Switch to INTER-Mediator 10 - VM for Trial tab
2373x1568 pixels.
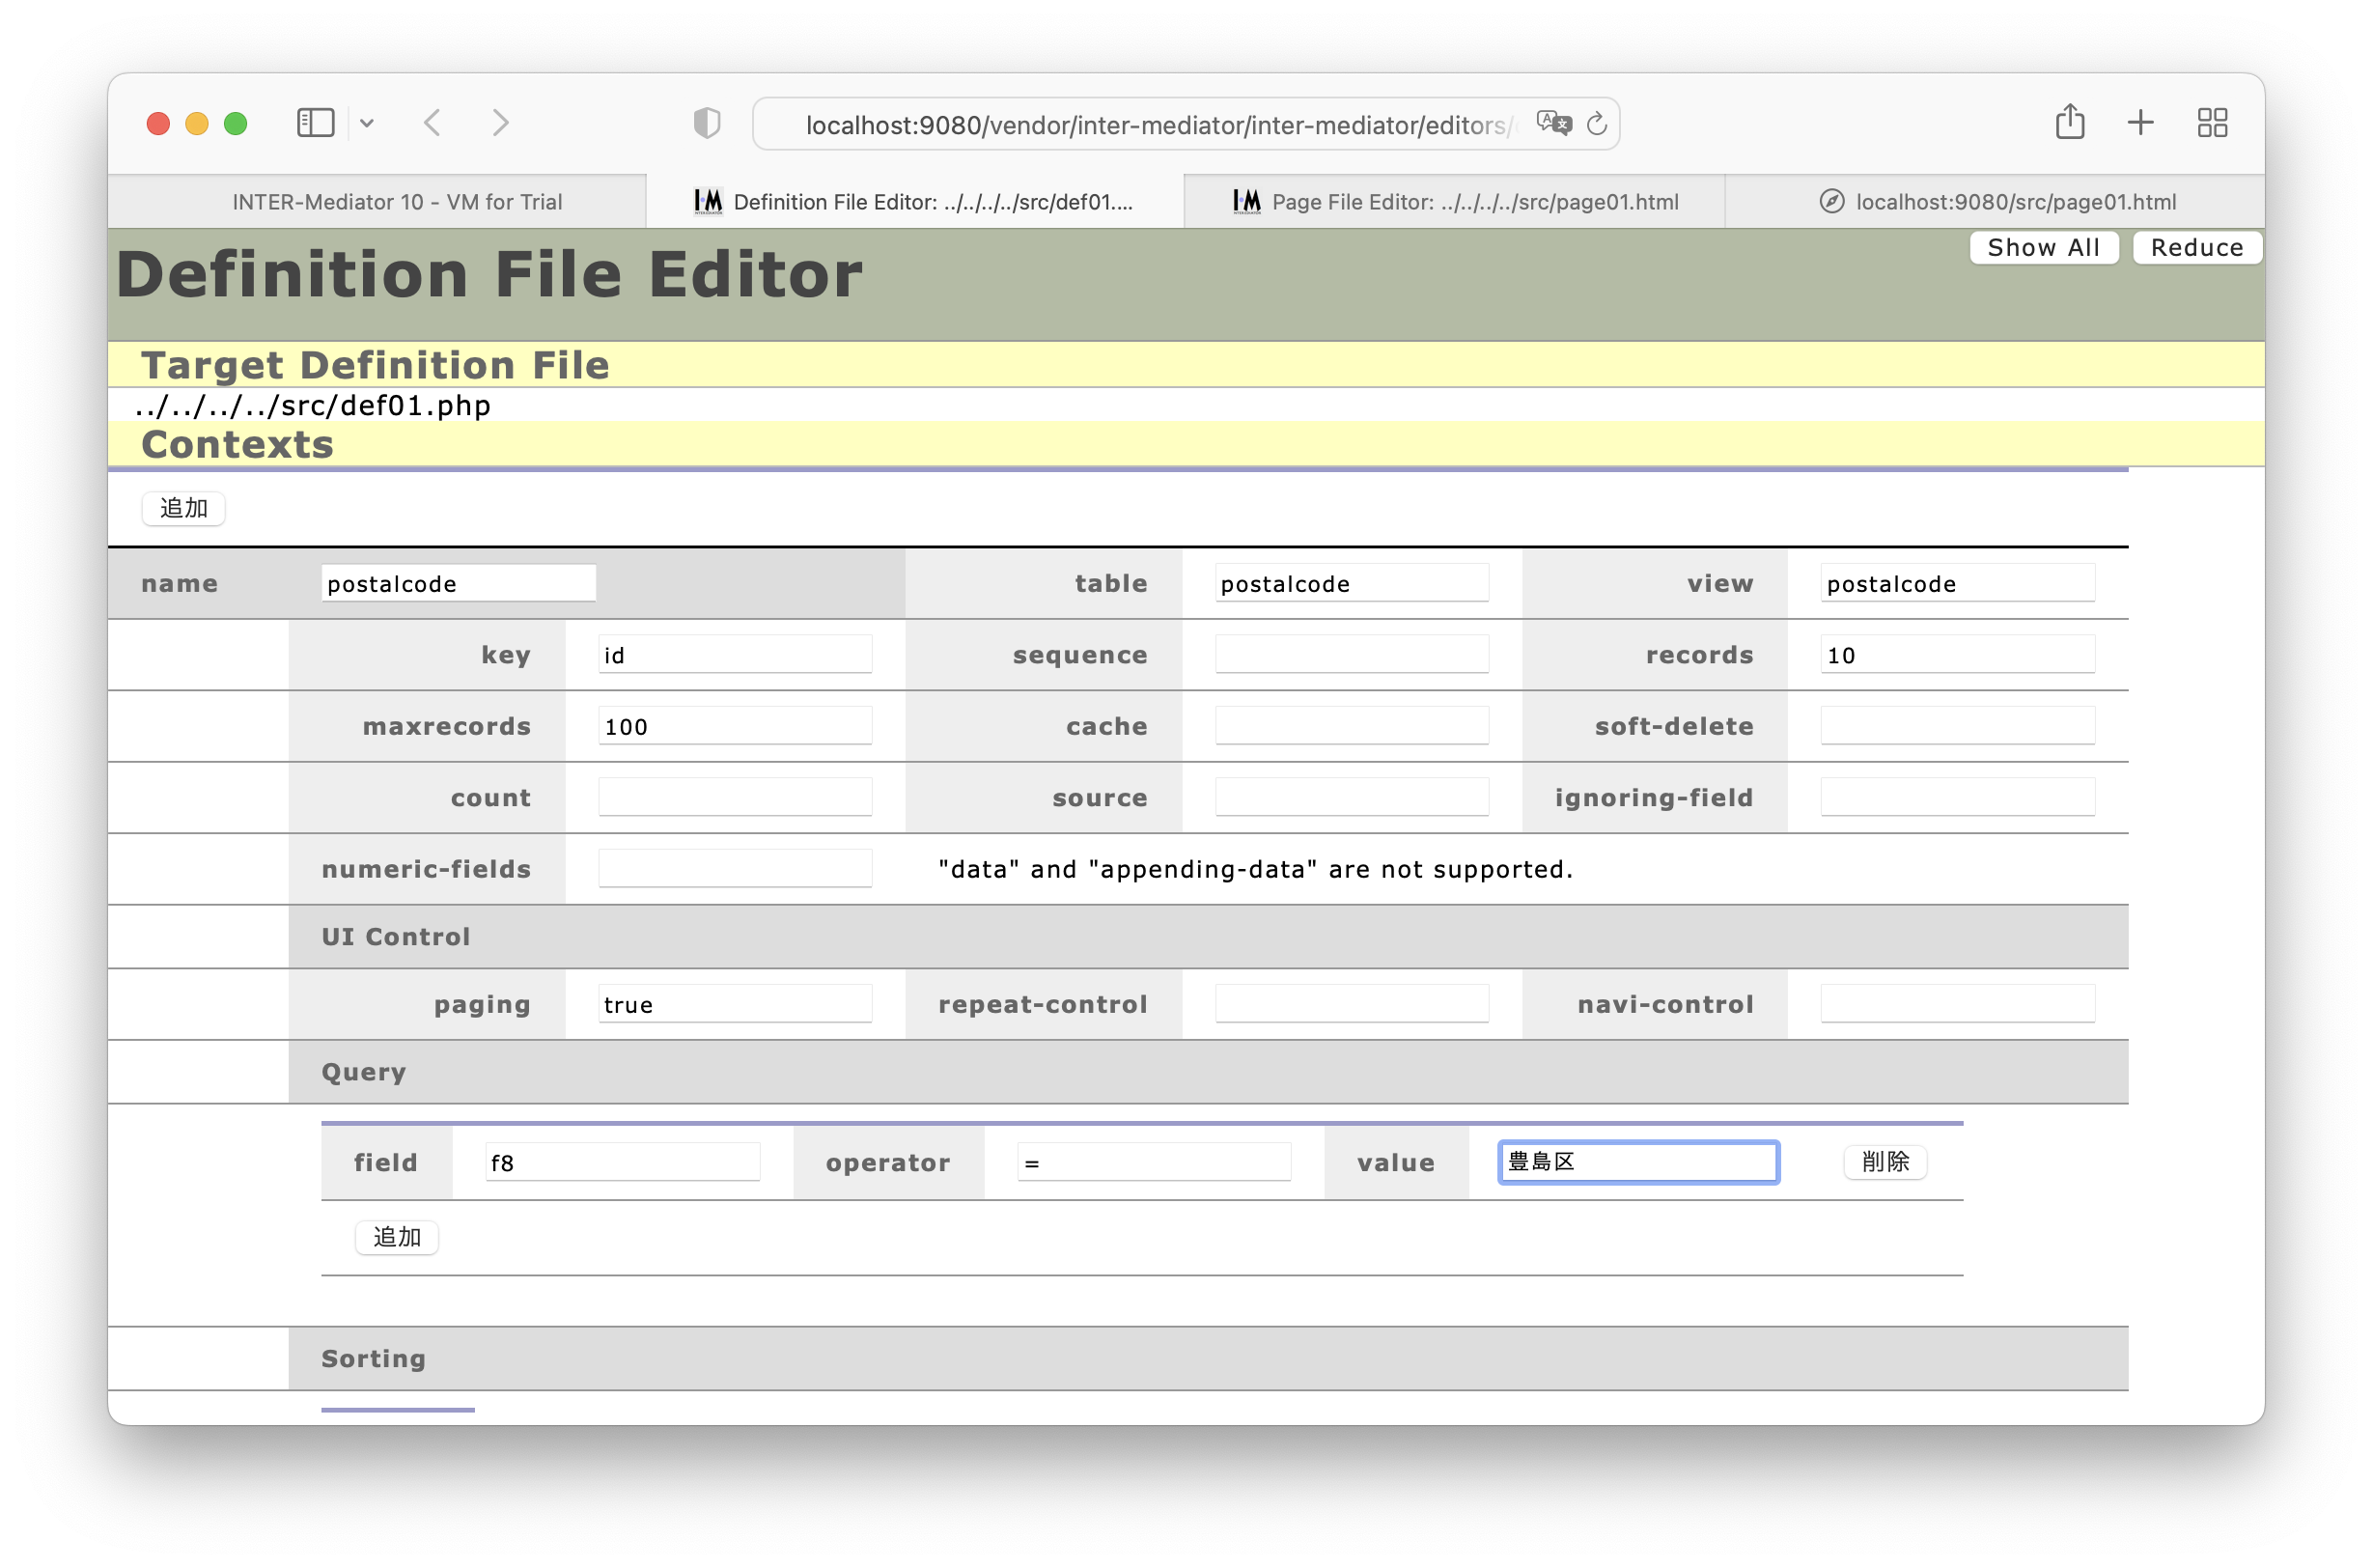(377, 202)
